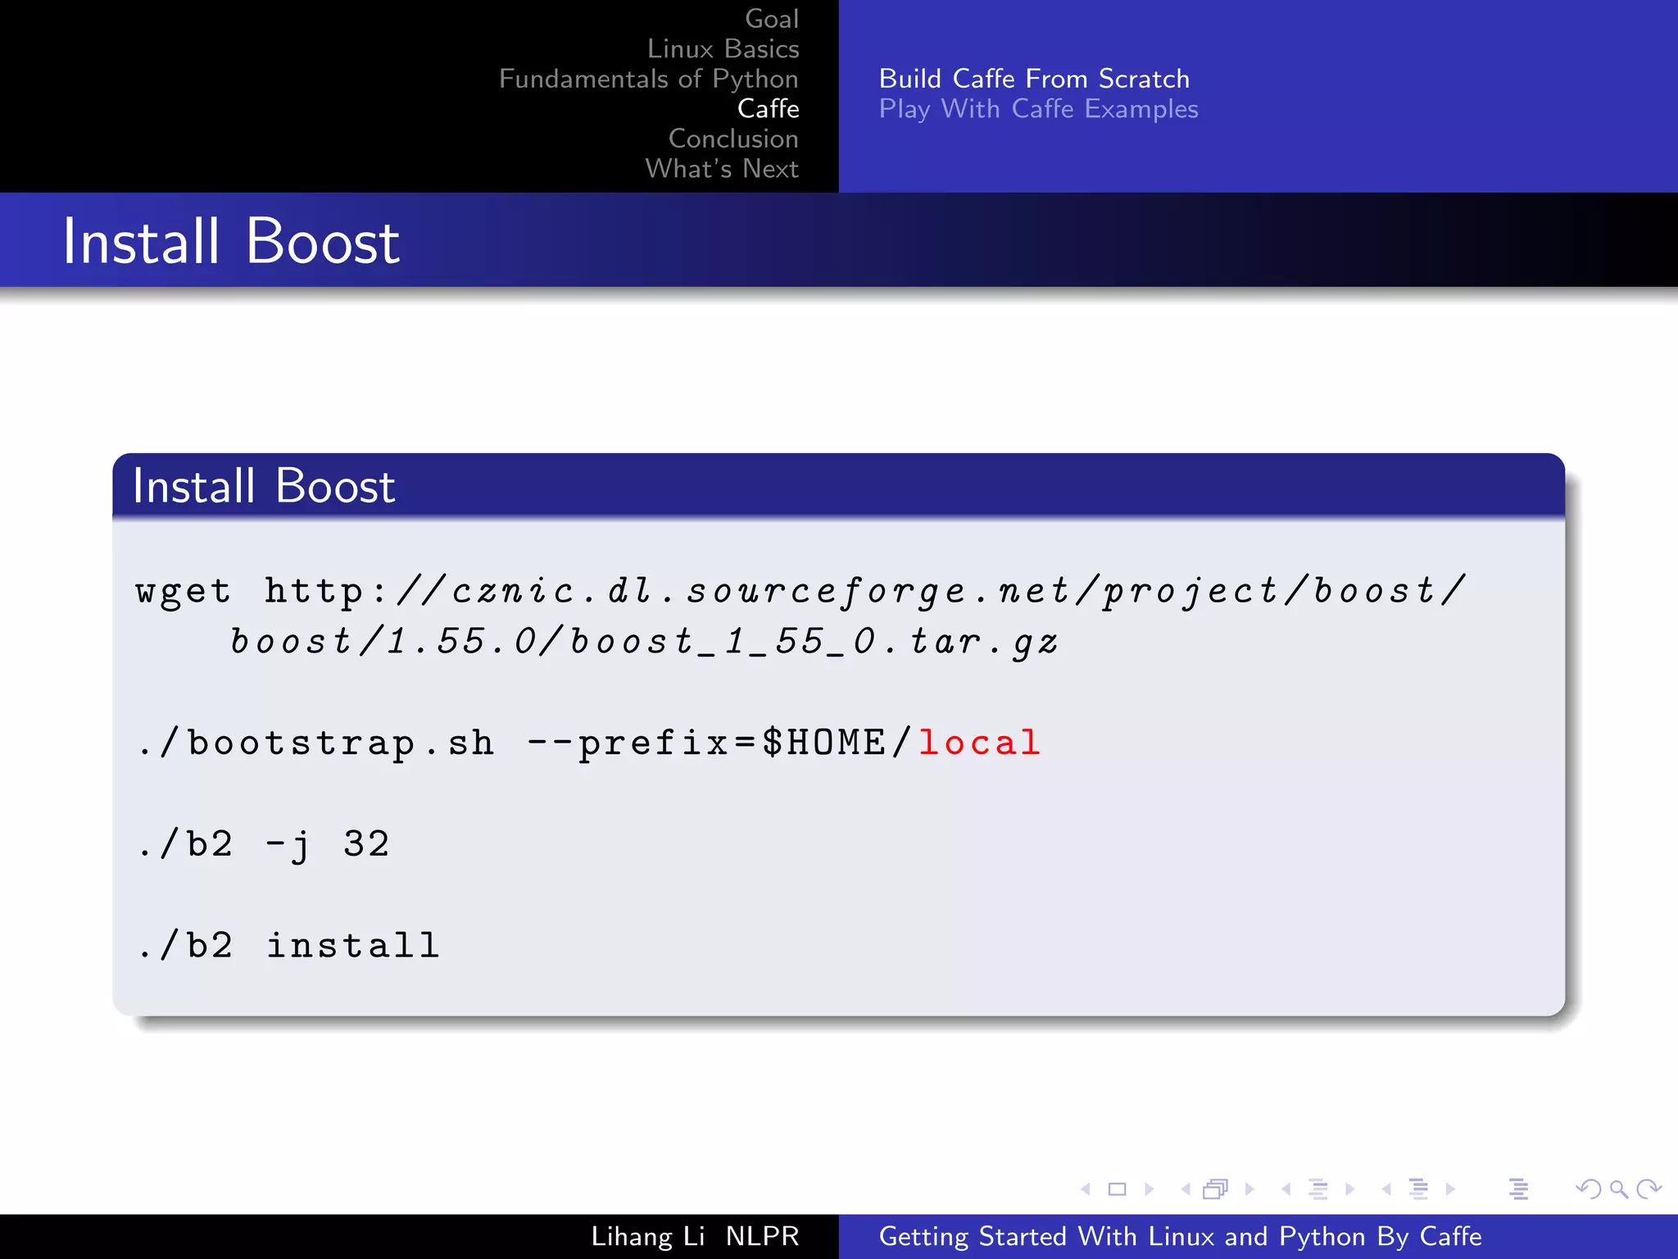1678x1259 pixels.
Task: Click author name 'Lihang Li NLPR' footer
Action: tap(695, 1236)
